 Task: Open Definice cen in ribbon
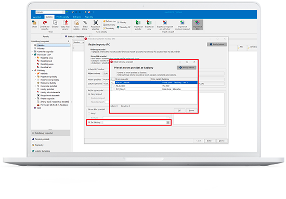109,21
